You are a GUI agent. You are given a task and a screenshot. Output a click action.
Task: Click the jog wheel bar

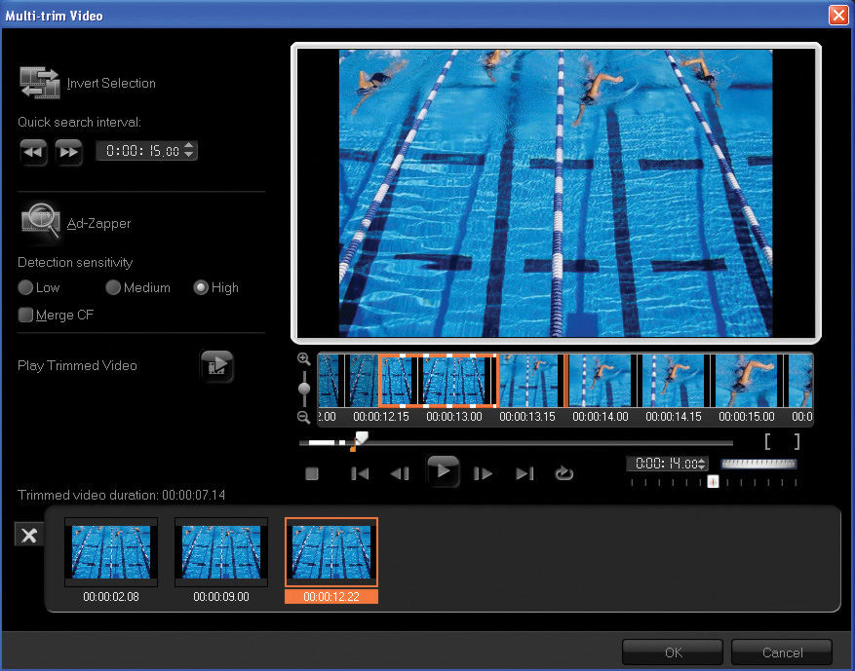pos(758,464)
